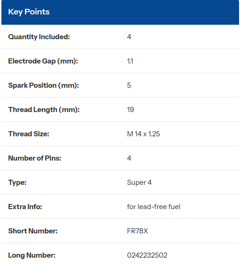Select the Quantity Included label

click(x=39, y=37)
